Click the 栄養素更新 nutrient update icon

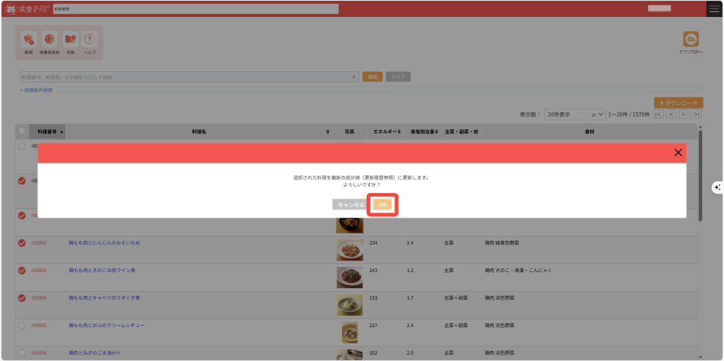click(49, 40)
